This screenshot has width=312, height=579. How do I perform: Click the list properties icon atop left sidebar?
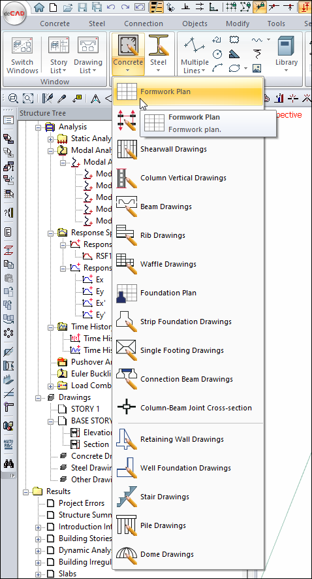click(x=8, y=120)
